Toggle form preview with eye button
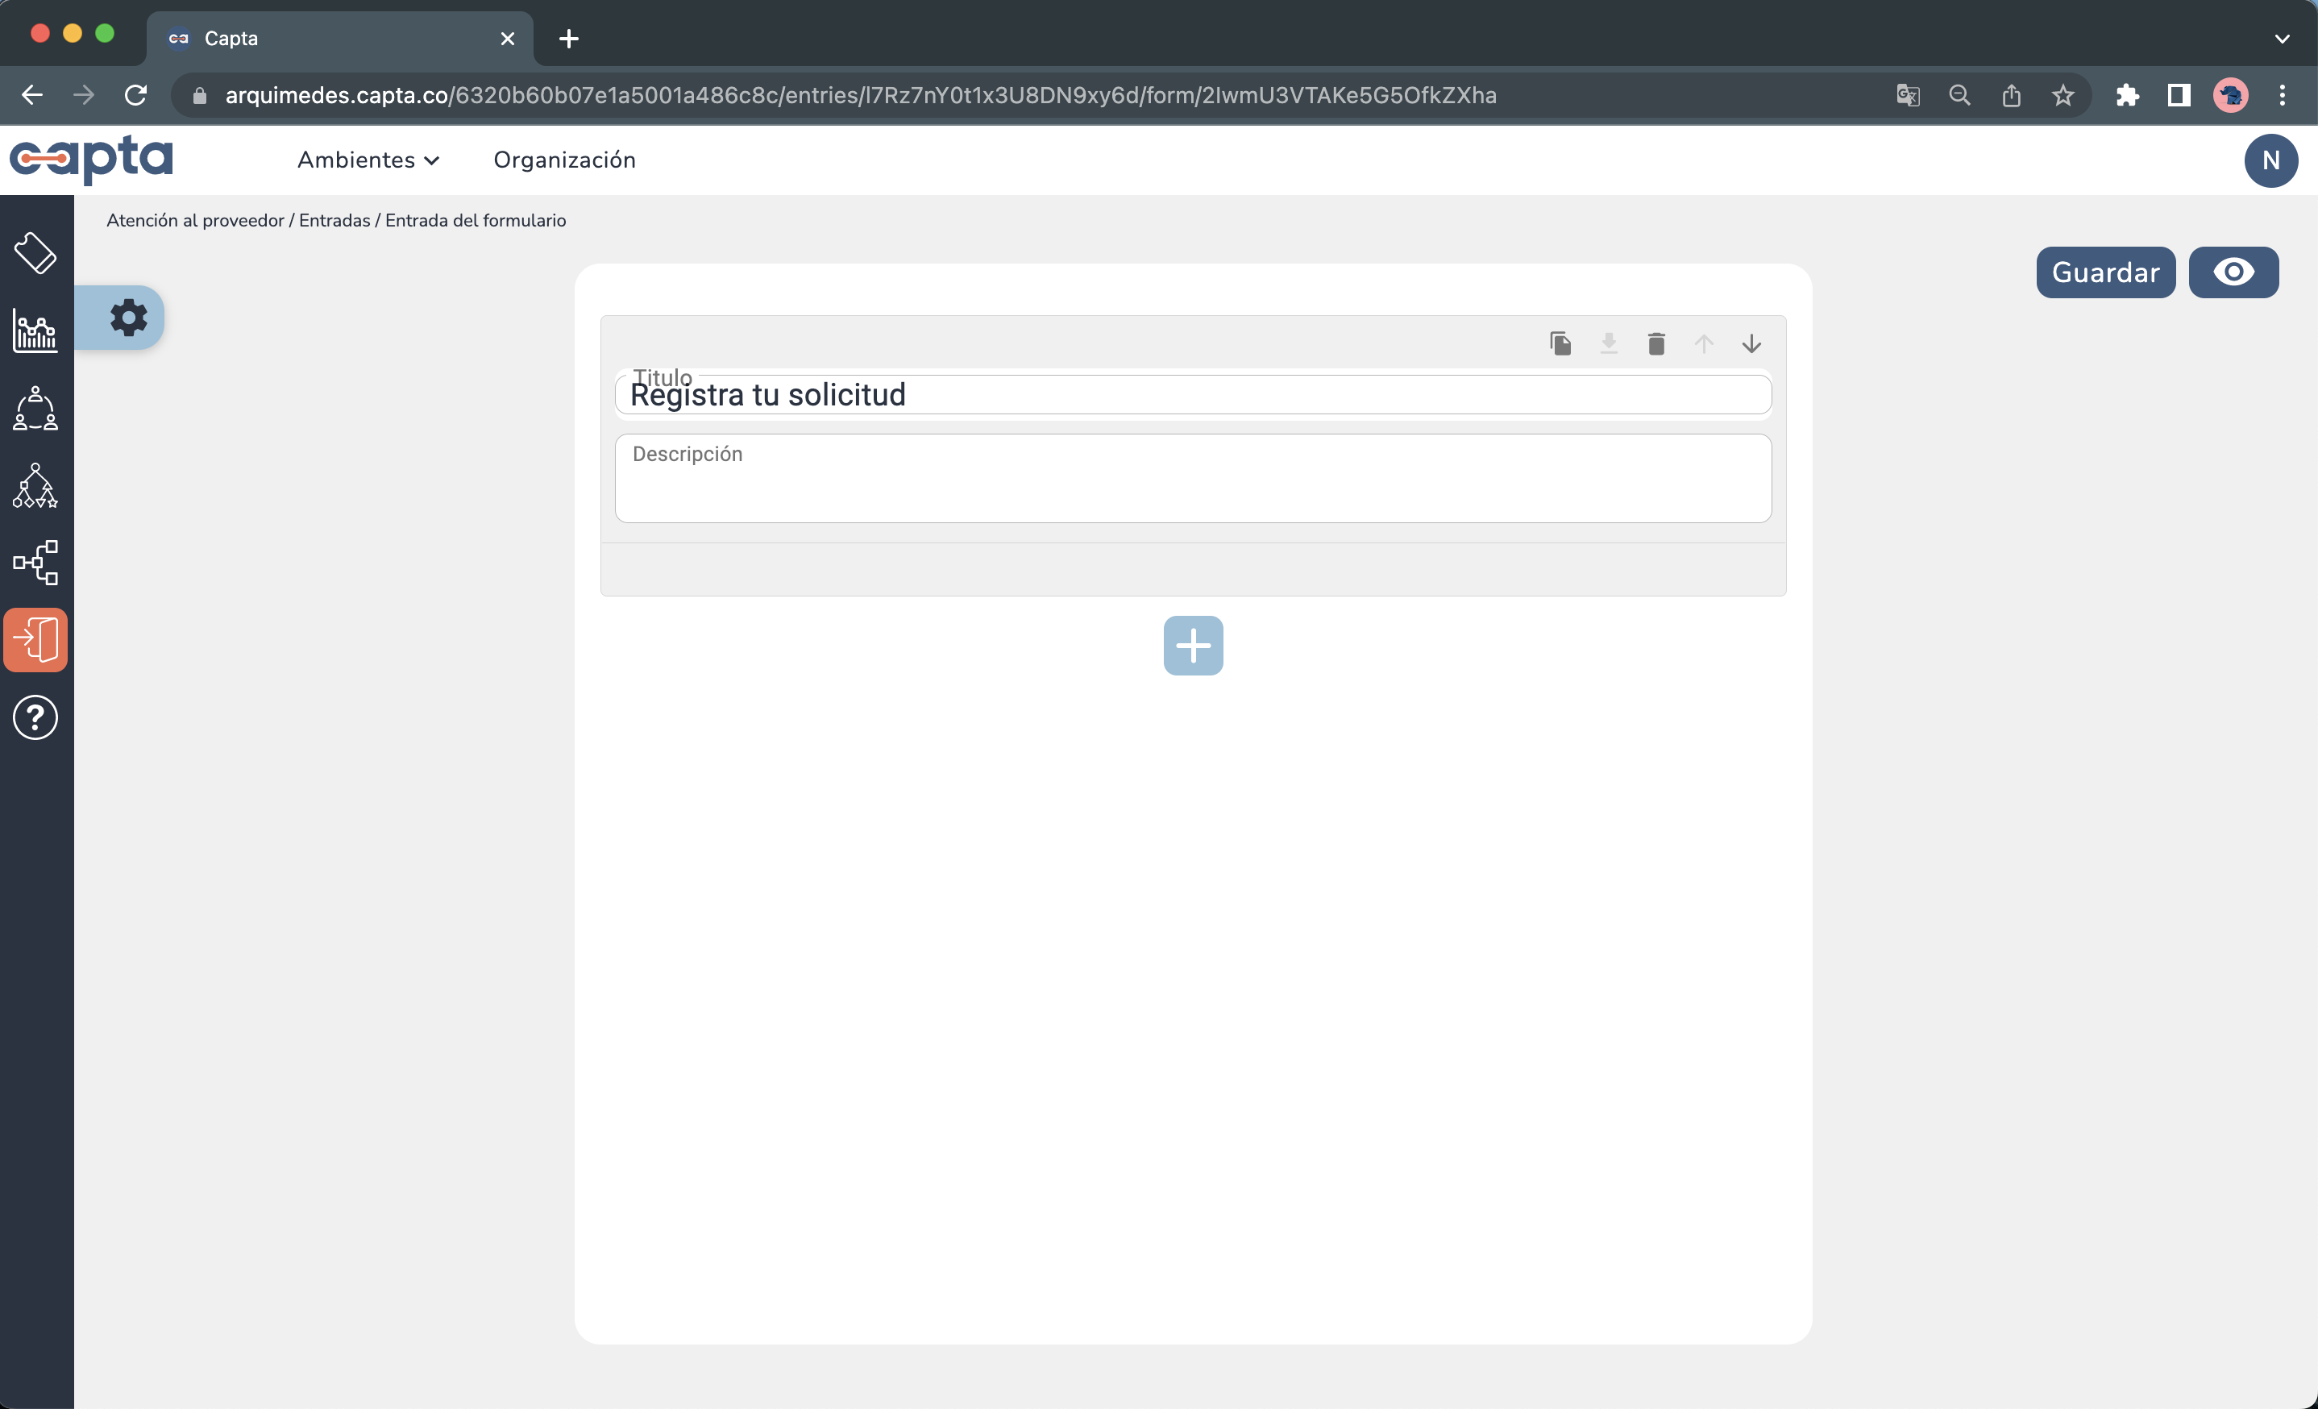This screenshot has width=2318, height=1409. click(x=2233, y=272)
